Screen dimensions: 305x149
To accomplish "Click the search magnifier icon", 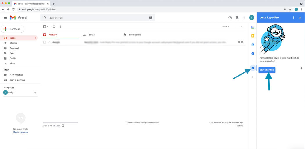I will [45, 18].
